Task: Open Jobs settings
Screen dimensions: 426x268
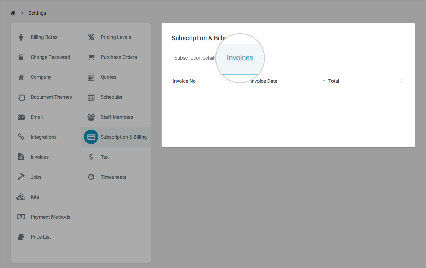Action: [x=36, y=177]
